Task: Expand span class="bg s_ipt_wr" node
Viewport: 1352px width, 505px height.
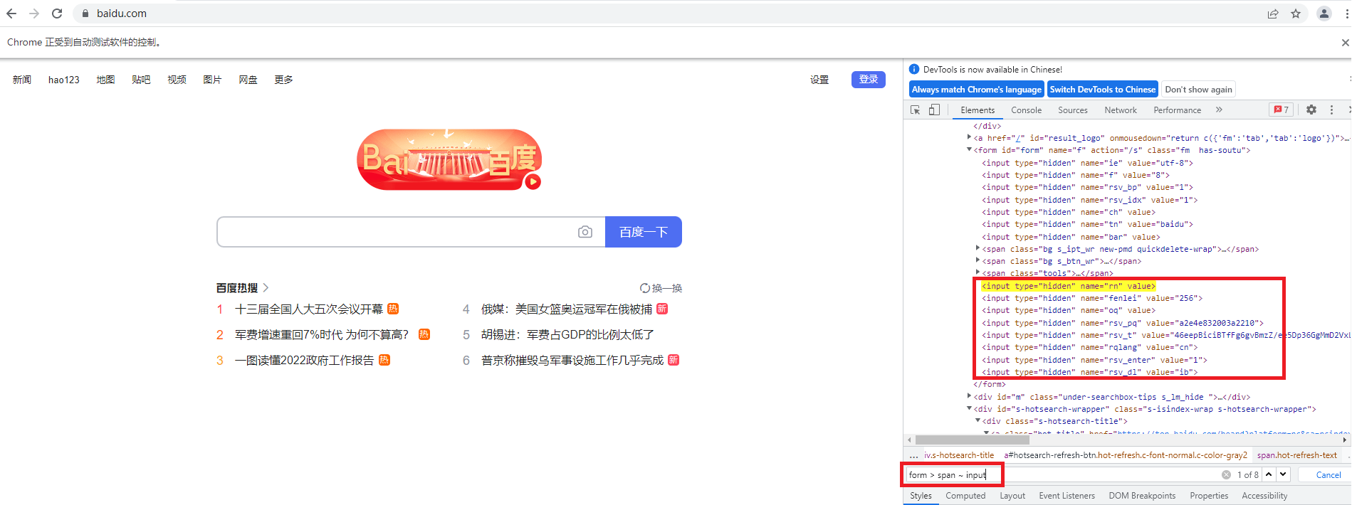Action: (x=978, y=248)
